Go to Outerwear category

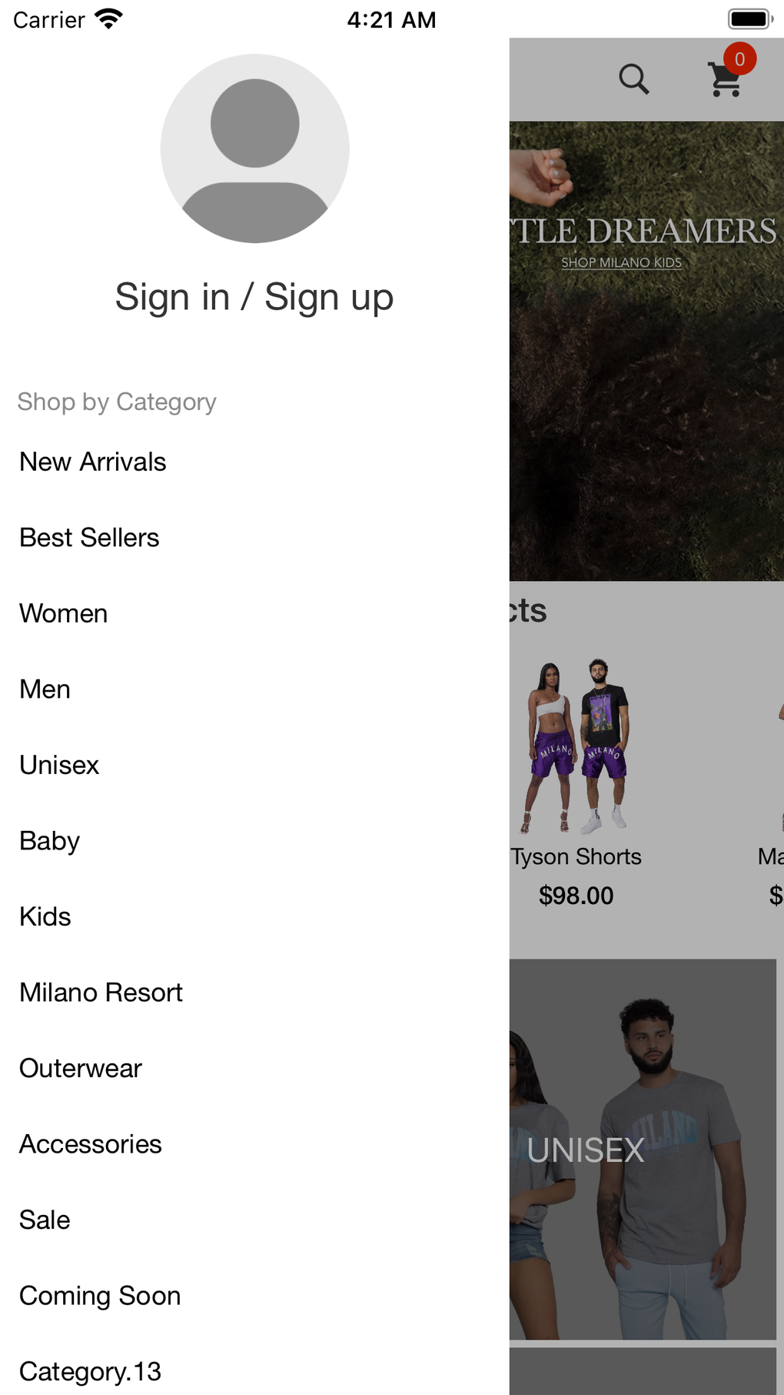81,1068
